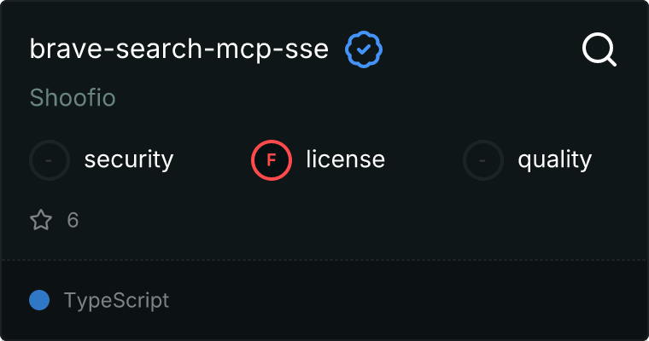The height and width of the screenshot is (341, 649).
Task: Click the quality label text
Action: (x=555, y=159)
